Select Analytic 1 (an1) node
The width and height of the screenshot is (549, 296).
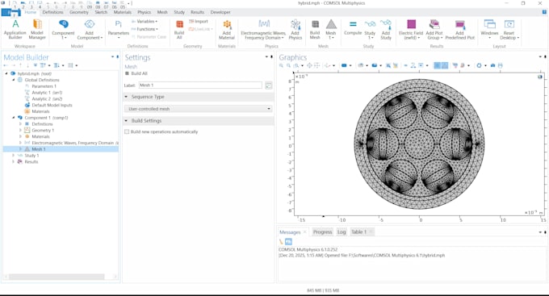(x=47, y=93)
